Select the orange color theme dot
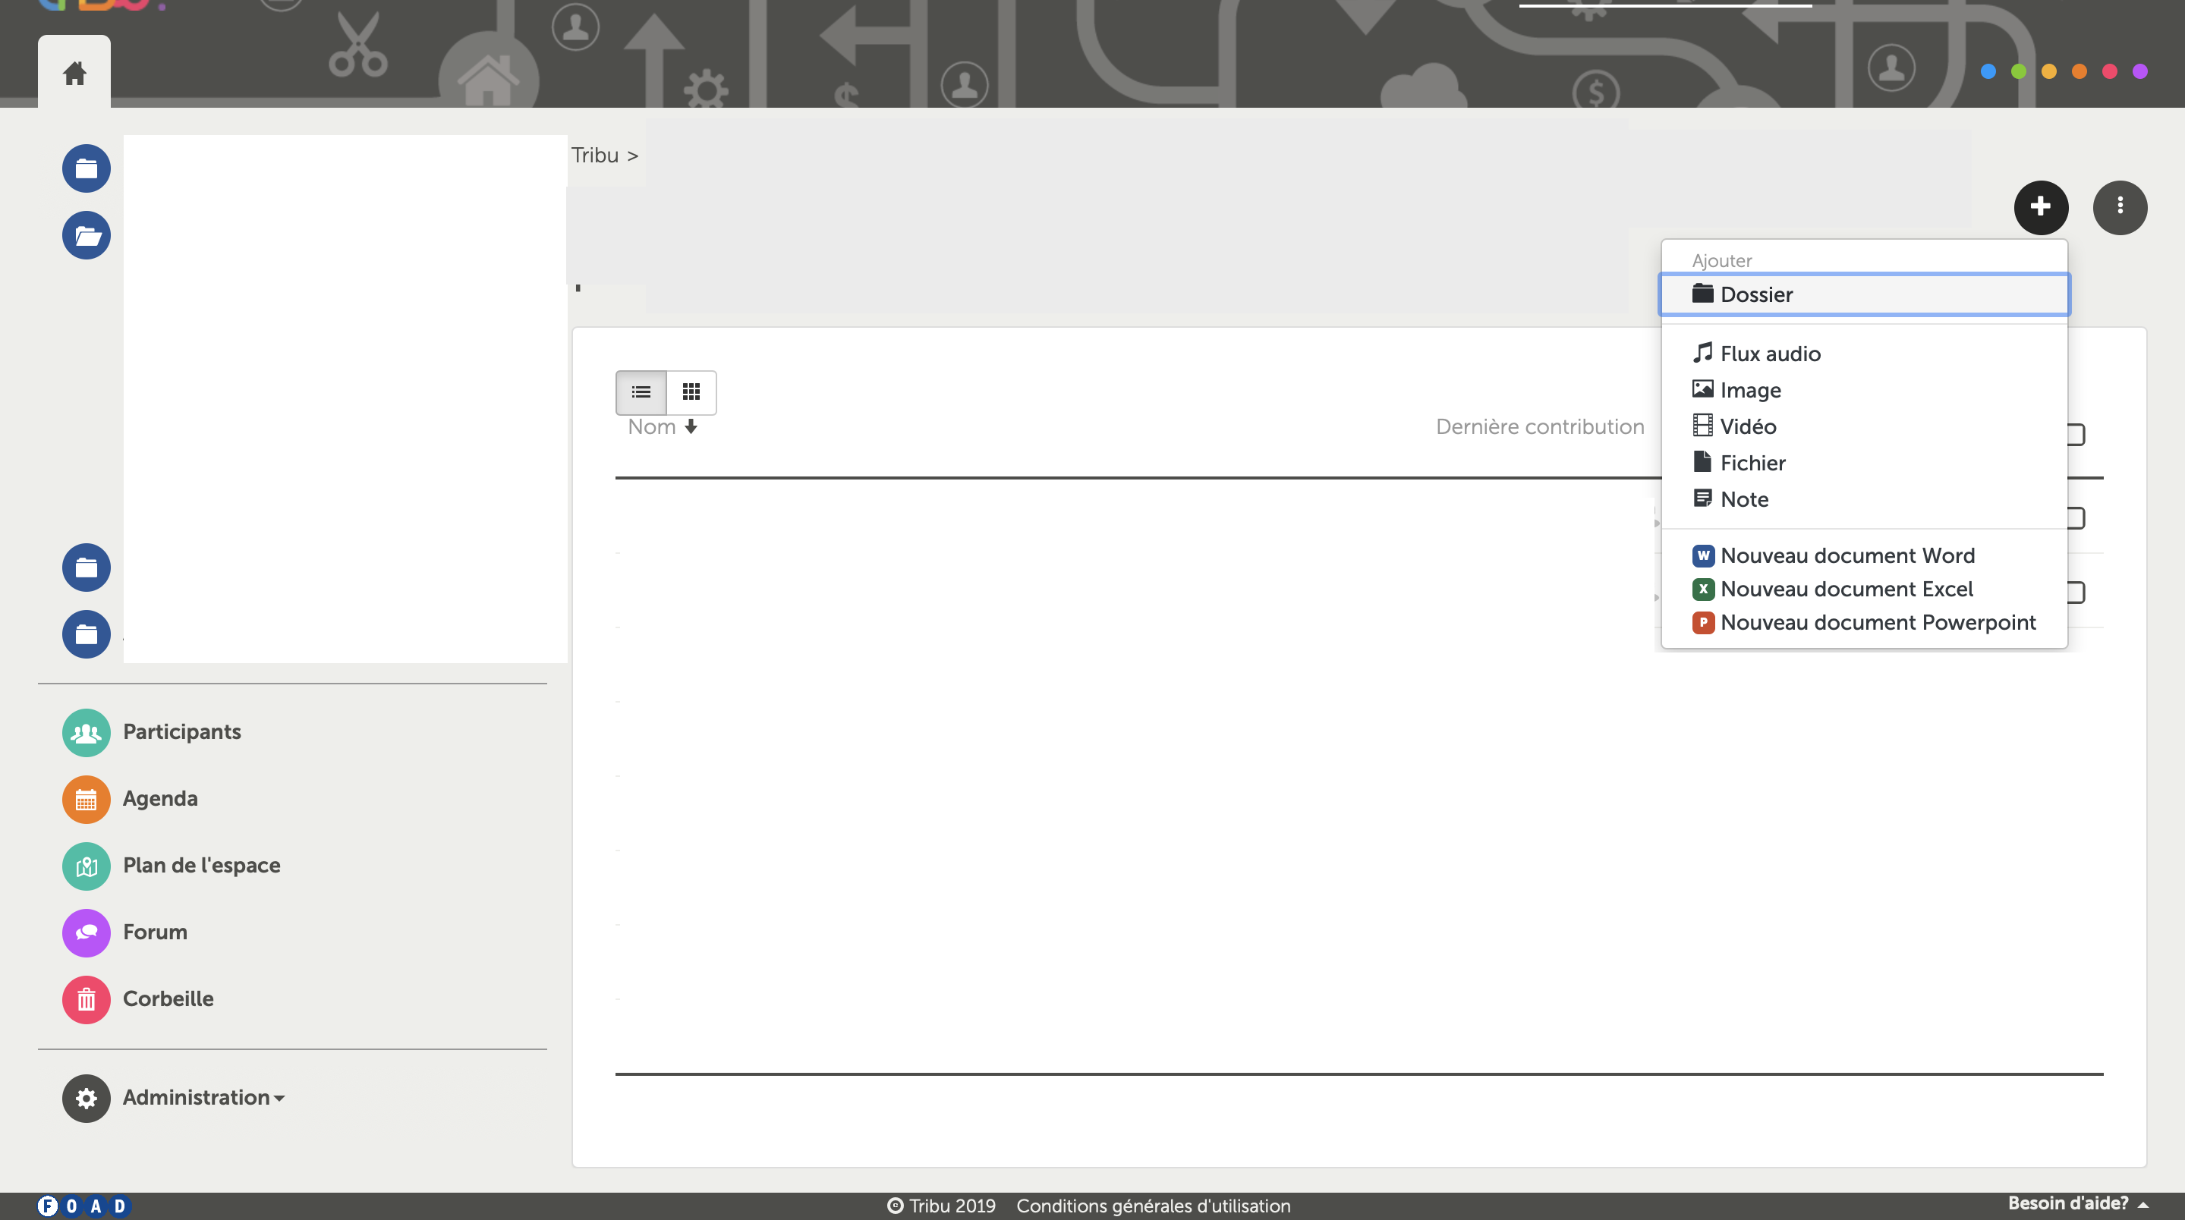The image size is (2185, 1220). tap(2080, 71)
